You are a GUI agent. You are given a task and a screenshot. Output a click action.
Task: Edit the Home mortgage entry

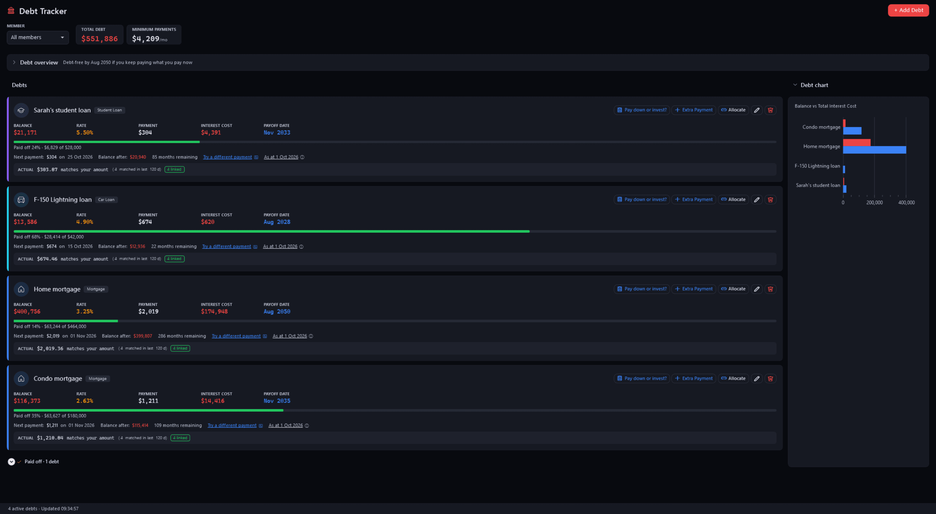tap(757, 289)
